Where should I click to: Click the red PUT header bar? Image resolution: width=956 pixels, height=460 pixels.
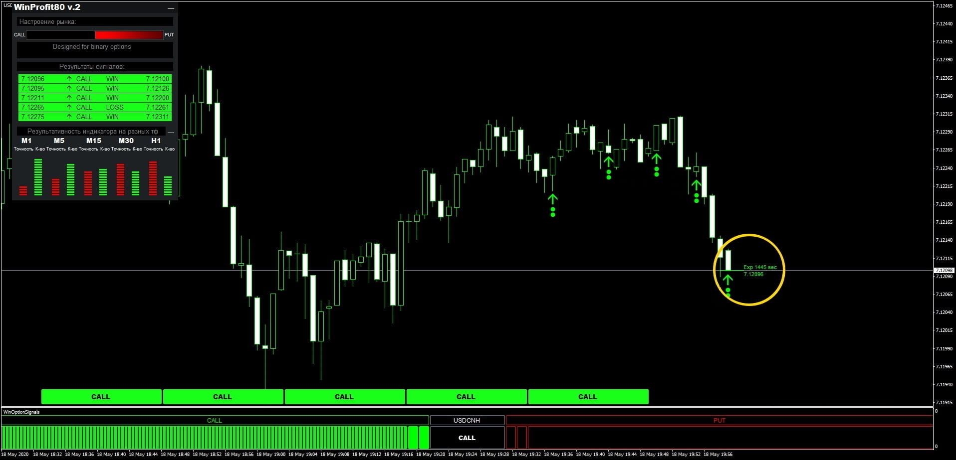click(x=719, y=420)
